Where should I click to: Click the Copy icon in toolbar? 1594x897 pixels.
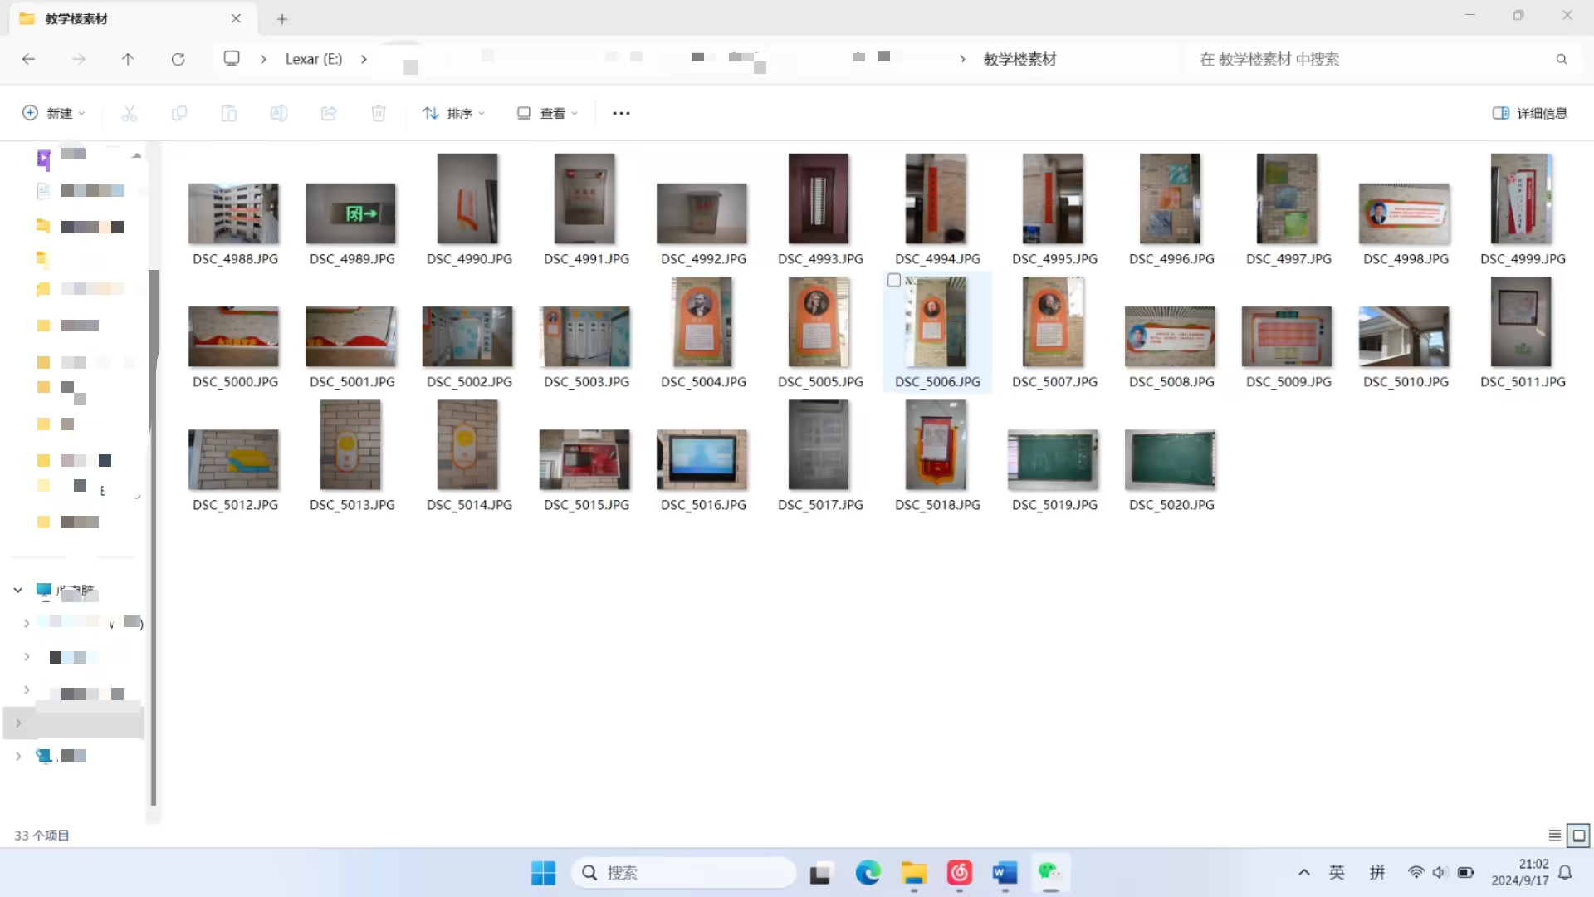click(x=178, y=113)
